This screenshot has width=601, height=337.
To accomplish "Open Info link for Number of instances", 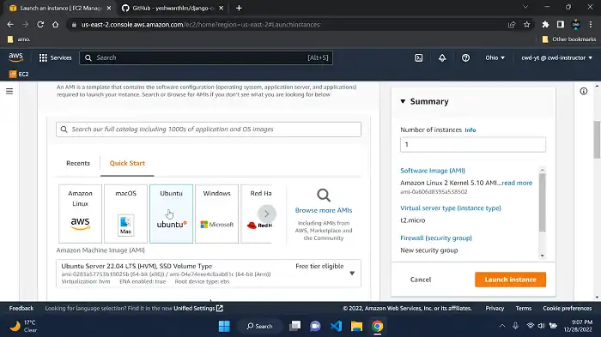I will tap(470, 130).
